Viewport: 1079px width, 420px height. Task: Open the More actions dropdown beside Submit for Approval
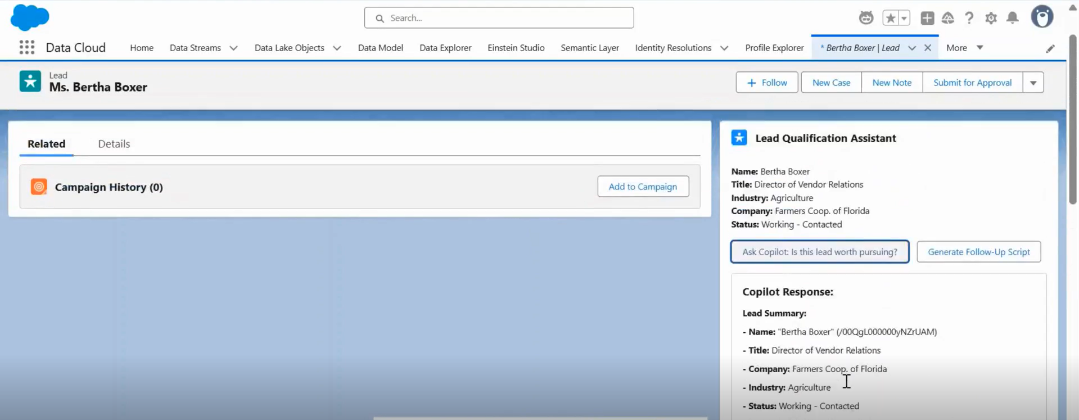[x=1033, y=83]
